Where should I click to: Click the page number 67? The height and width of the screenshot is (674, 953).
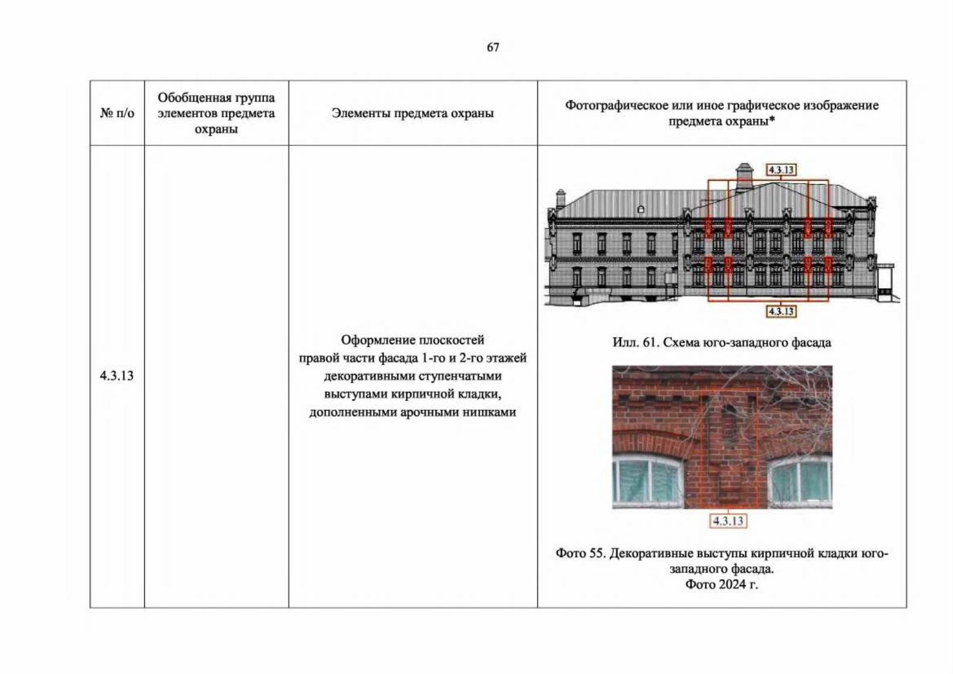tap(493, 47)
